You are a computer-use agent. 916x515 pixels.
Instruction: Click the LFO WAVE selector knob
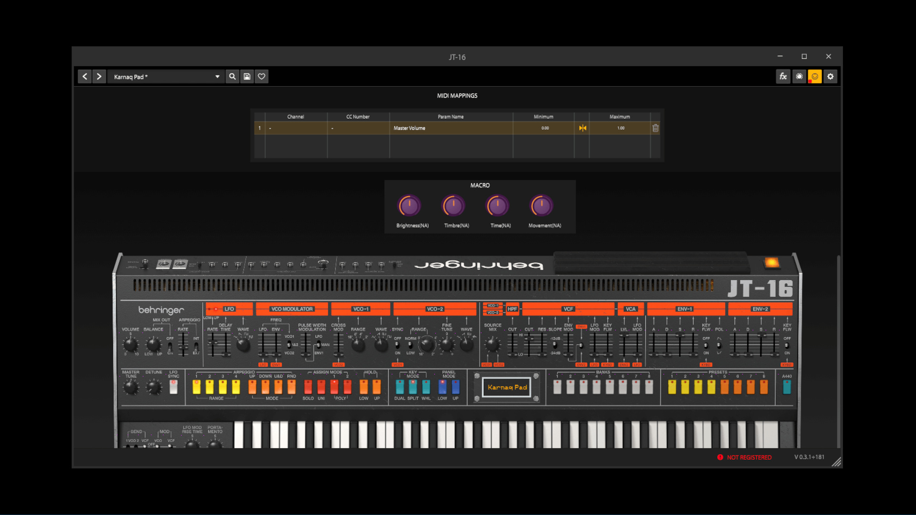point(243,345)
